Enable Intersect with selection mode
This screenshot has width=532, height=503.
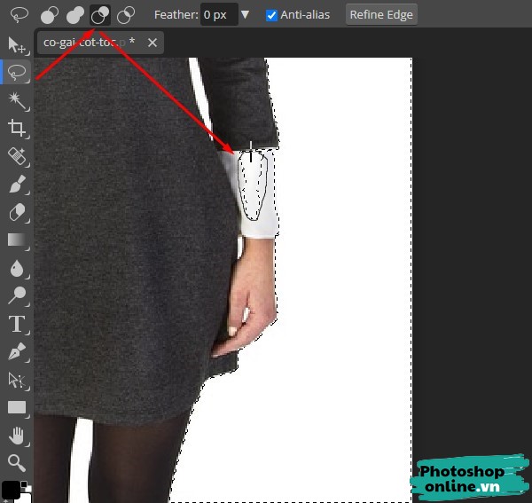click(127, 15)
